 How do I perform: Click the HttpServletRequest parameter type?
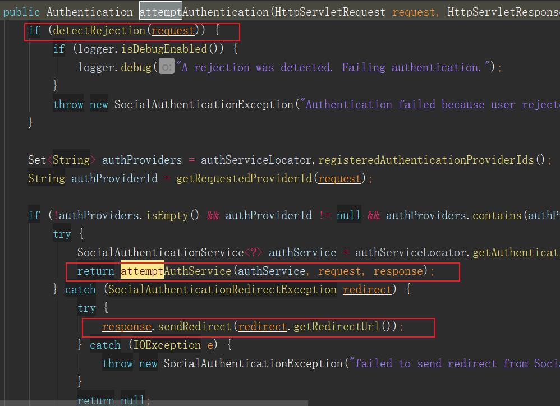pos(330,12)
